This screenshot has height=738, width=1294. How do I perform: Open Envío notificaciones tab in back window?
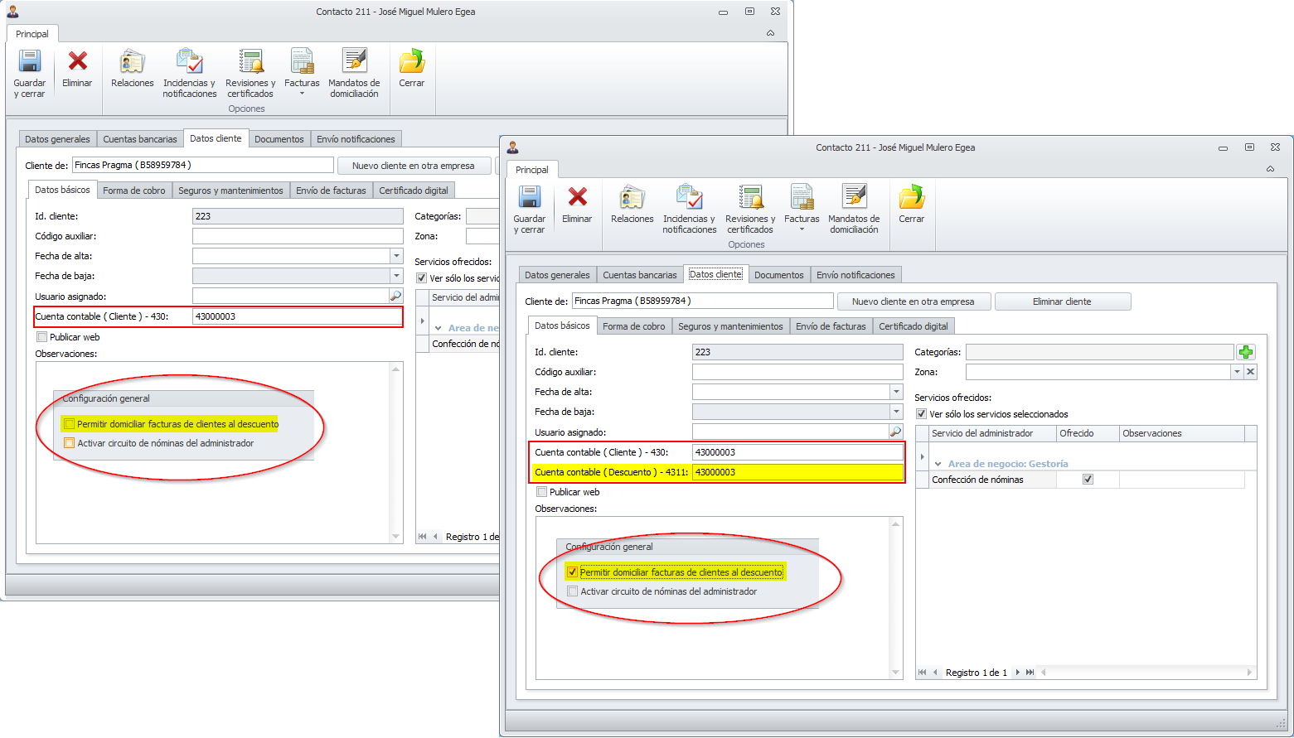pyautogui.click(x=356, y=139)
